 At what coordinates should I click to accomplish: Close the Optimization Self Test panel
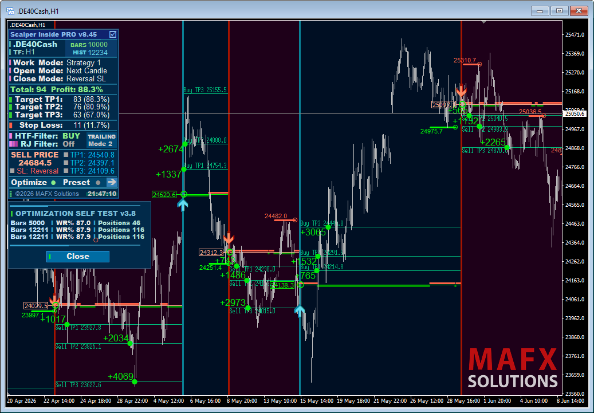78,257
